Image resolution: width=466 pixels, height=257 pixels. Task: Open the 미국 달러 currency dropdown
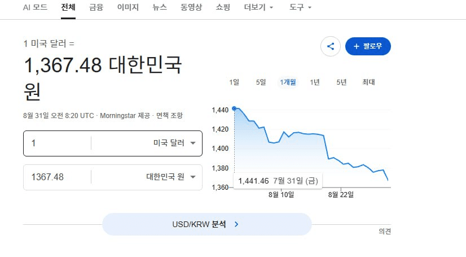tap(174, 143)
